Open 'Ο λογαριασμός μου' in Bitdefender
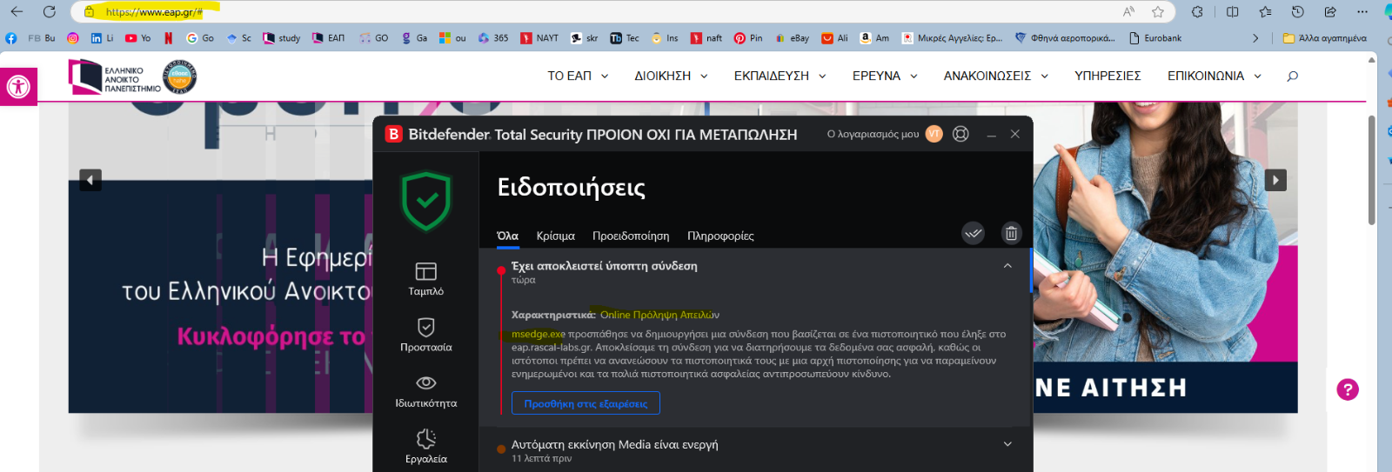The image size is (1392, 472). click(885, 134)
